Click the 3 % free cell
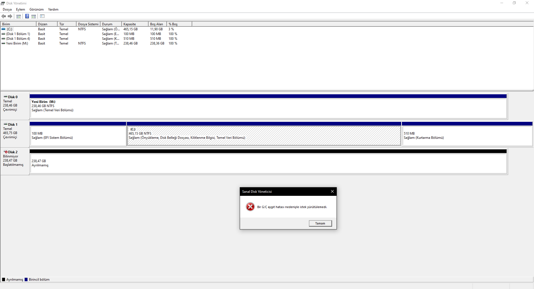534x289 pixels. pos(171,29)
